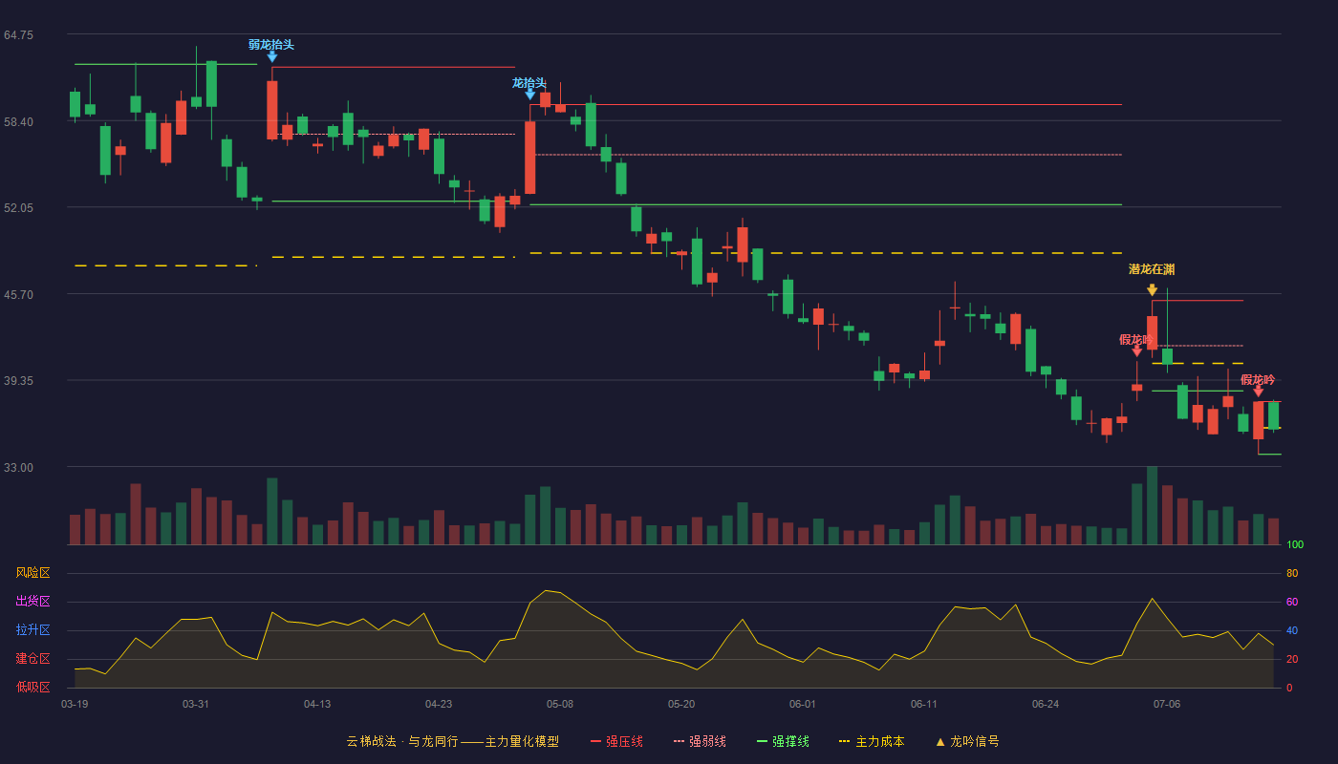Click the 05-20 date axis label
Screen dimensions: 1338x764
681,704
